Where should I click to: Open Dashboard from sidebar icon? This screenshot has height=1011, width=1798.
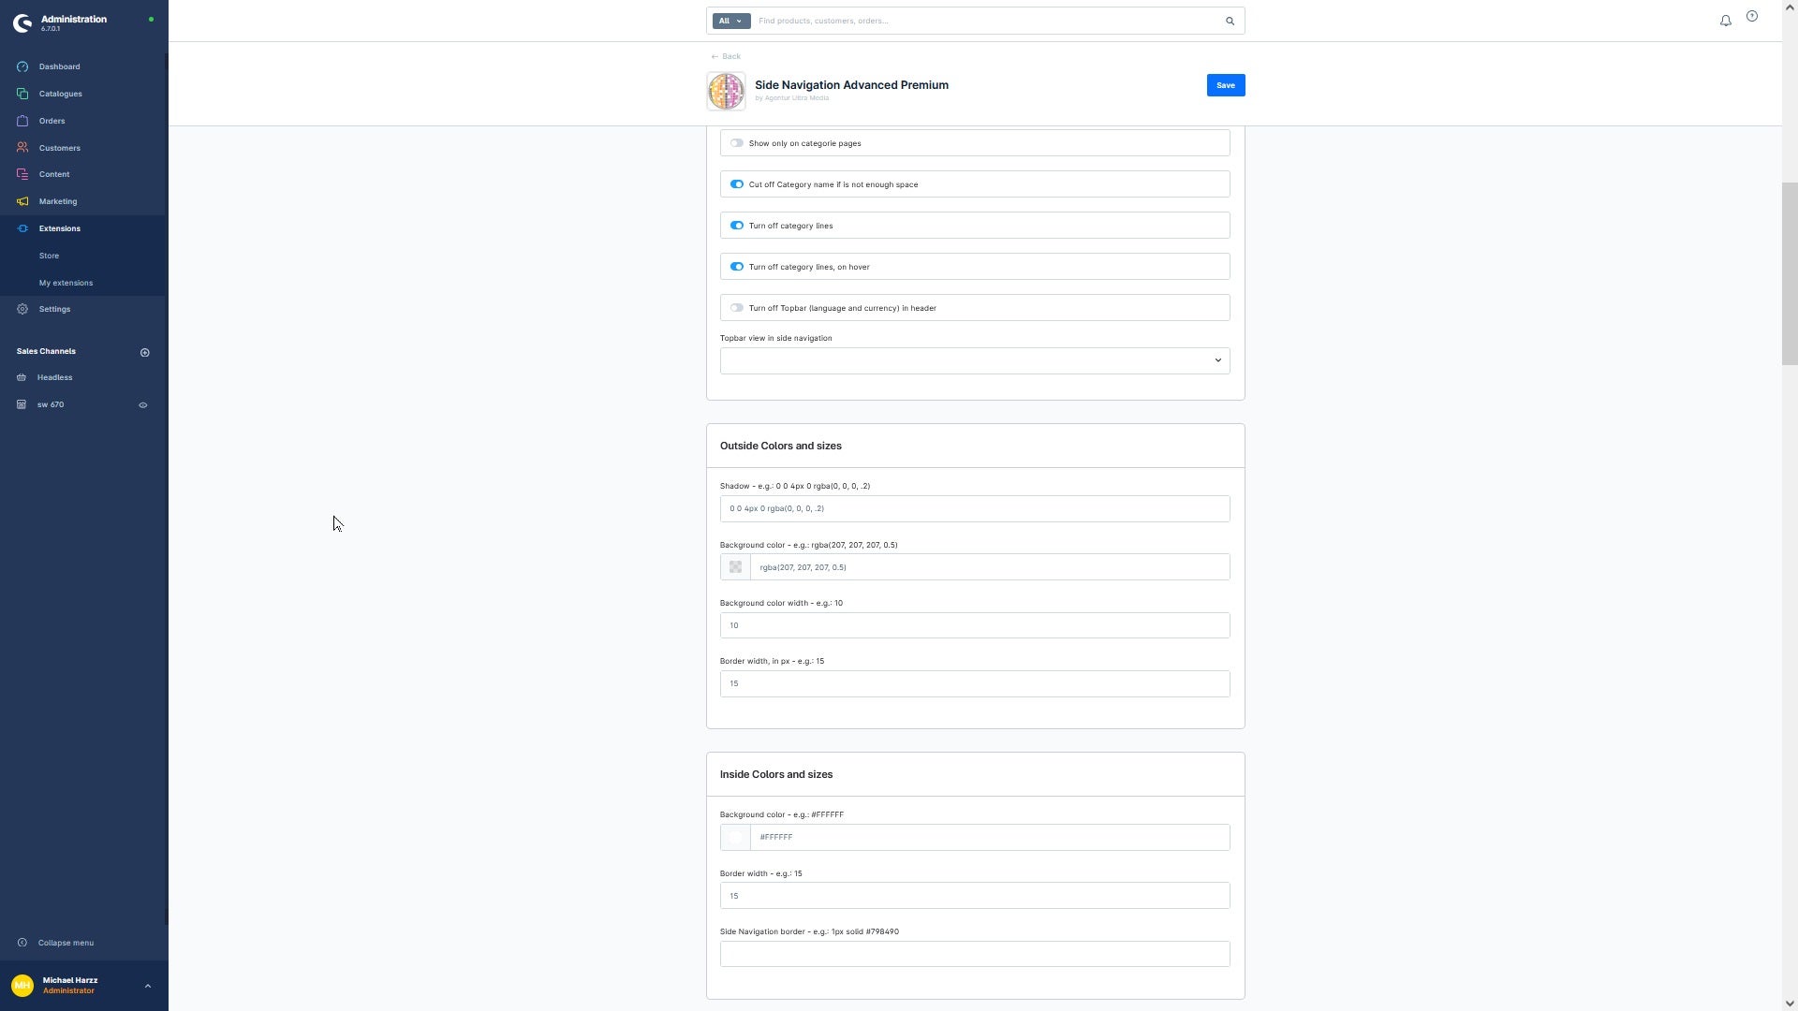pos(22,66)
